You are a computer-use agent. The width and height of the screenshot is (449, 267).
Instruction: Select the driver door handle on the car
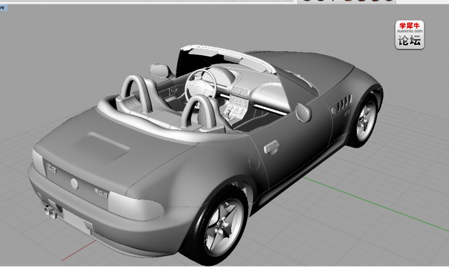[x=271, y=147]
